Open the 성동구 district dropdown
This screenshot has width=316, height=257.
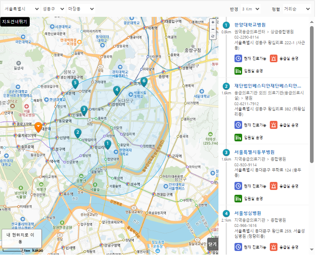(x=53, y=9)
